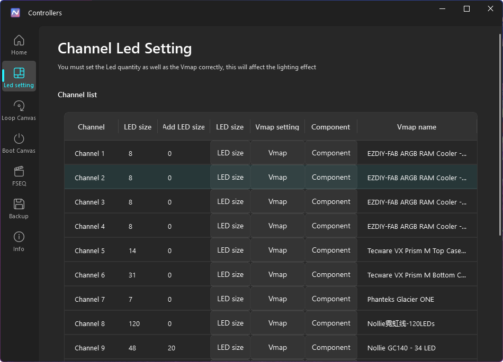Set LED size for Channel 4

click(230, 226)
